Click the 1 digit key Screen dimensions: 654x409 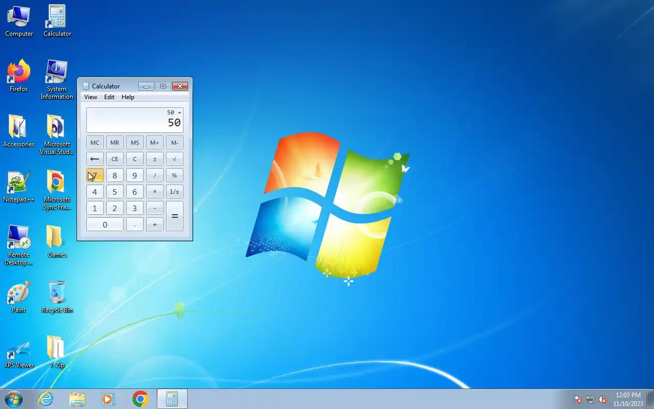click(x=95, y=208)
